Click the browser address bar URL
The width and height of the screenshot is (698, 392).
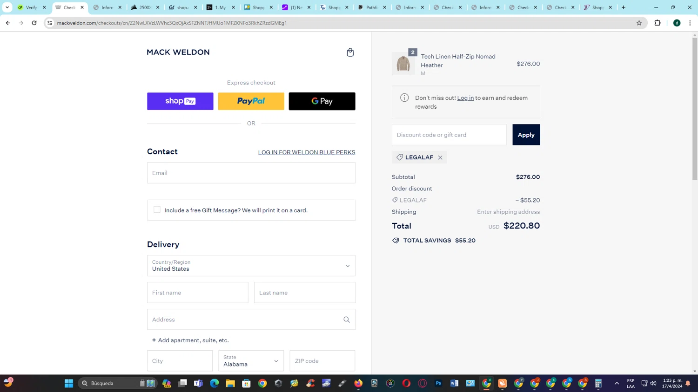click(x=172, y=23)
